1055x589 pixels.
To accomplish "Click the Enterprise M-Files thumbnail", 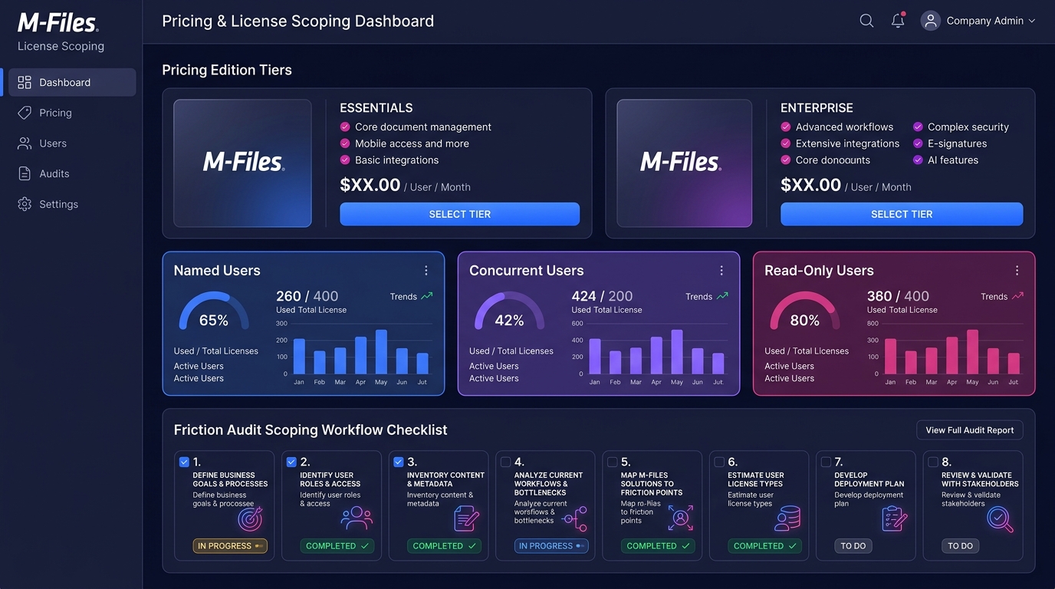I will 684,163.
